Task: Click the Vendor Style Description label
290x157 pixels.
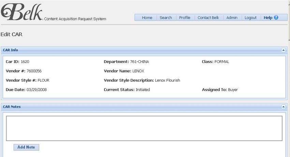Action: tap(129, 80)
